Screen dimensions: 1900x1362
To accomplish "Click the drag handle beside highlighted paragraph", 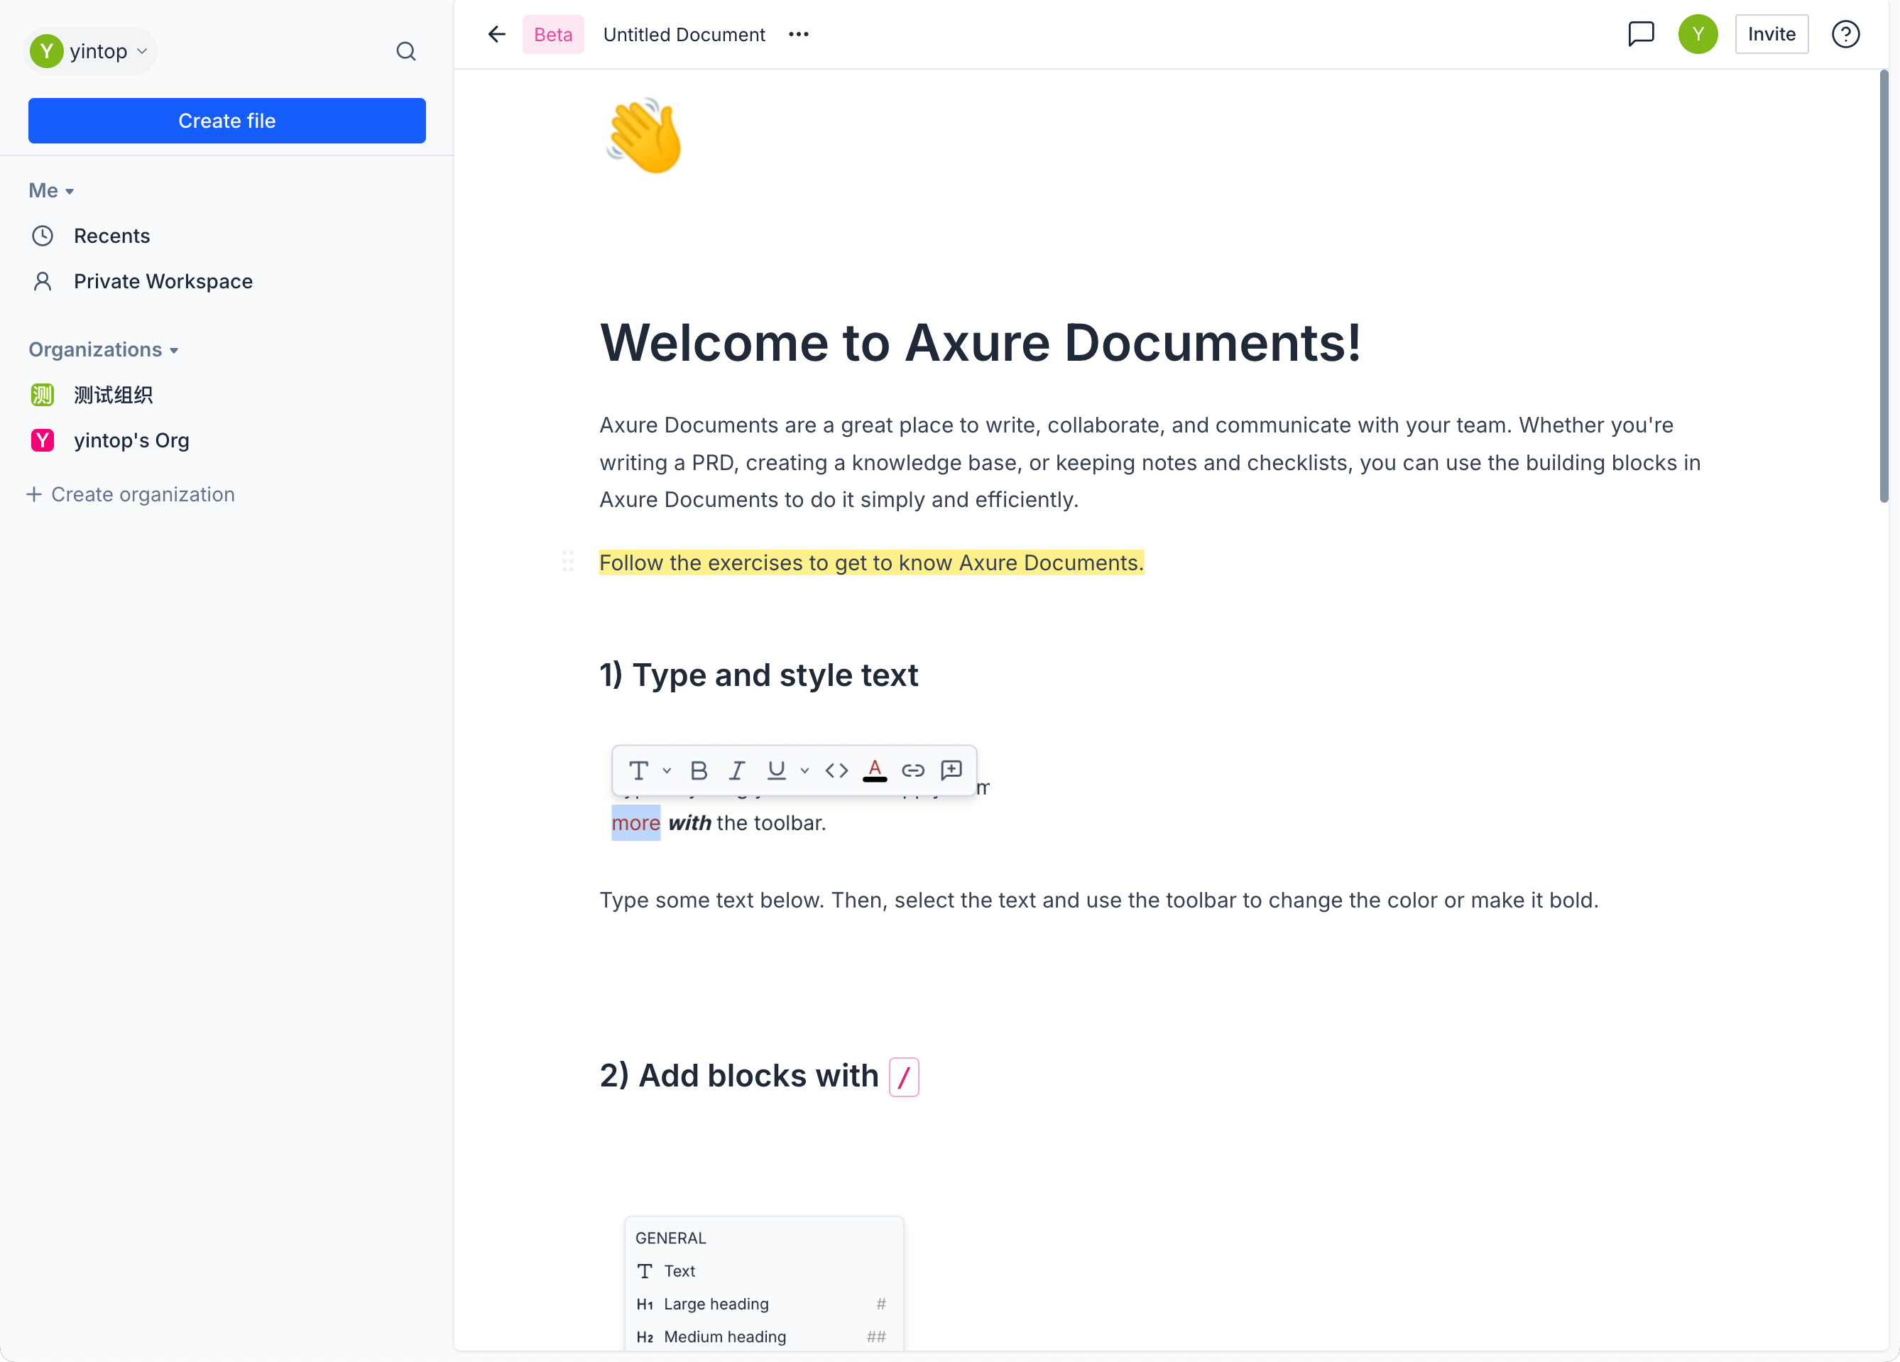I will (568, 561).
